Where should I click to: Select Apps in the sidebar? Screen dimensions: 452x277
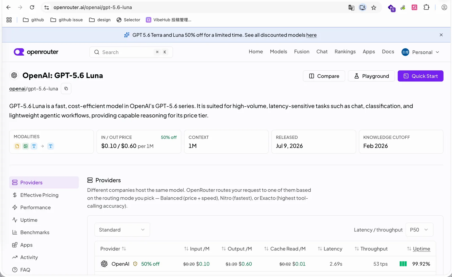(x=44, y=245)
